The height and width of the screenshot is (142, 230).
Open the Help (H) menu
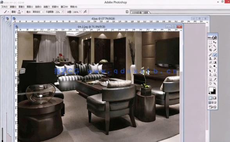74,7
